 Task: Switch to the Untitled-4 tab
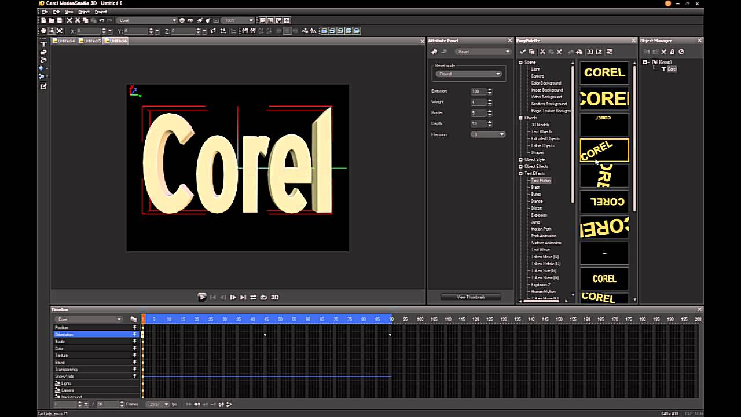pos(64,41)
